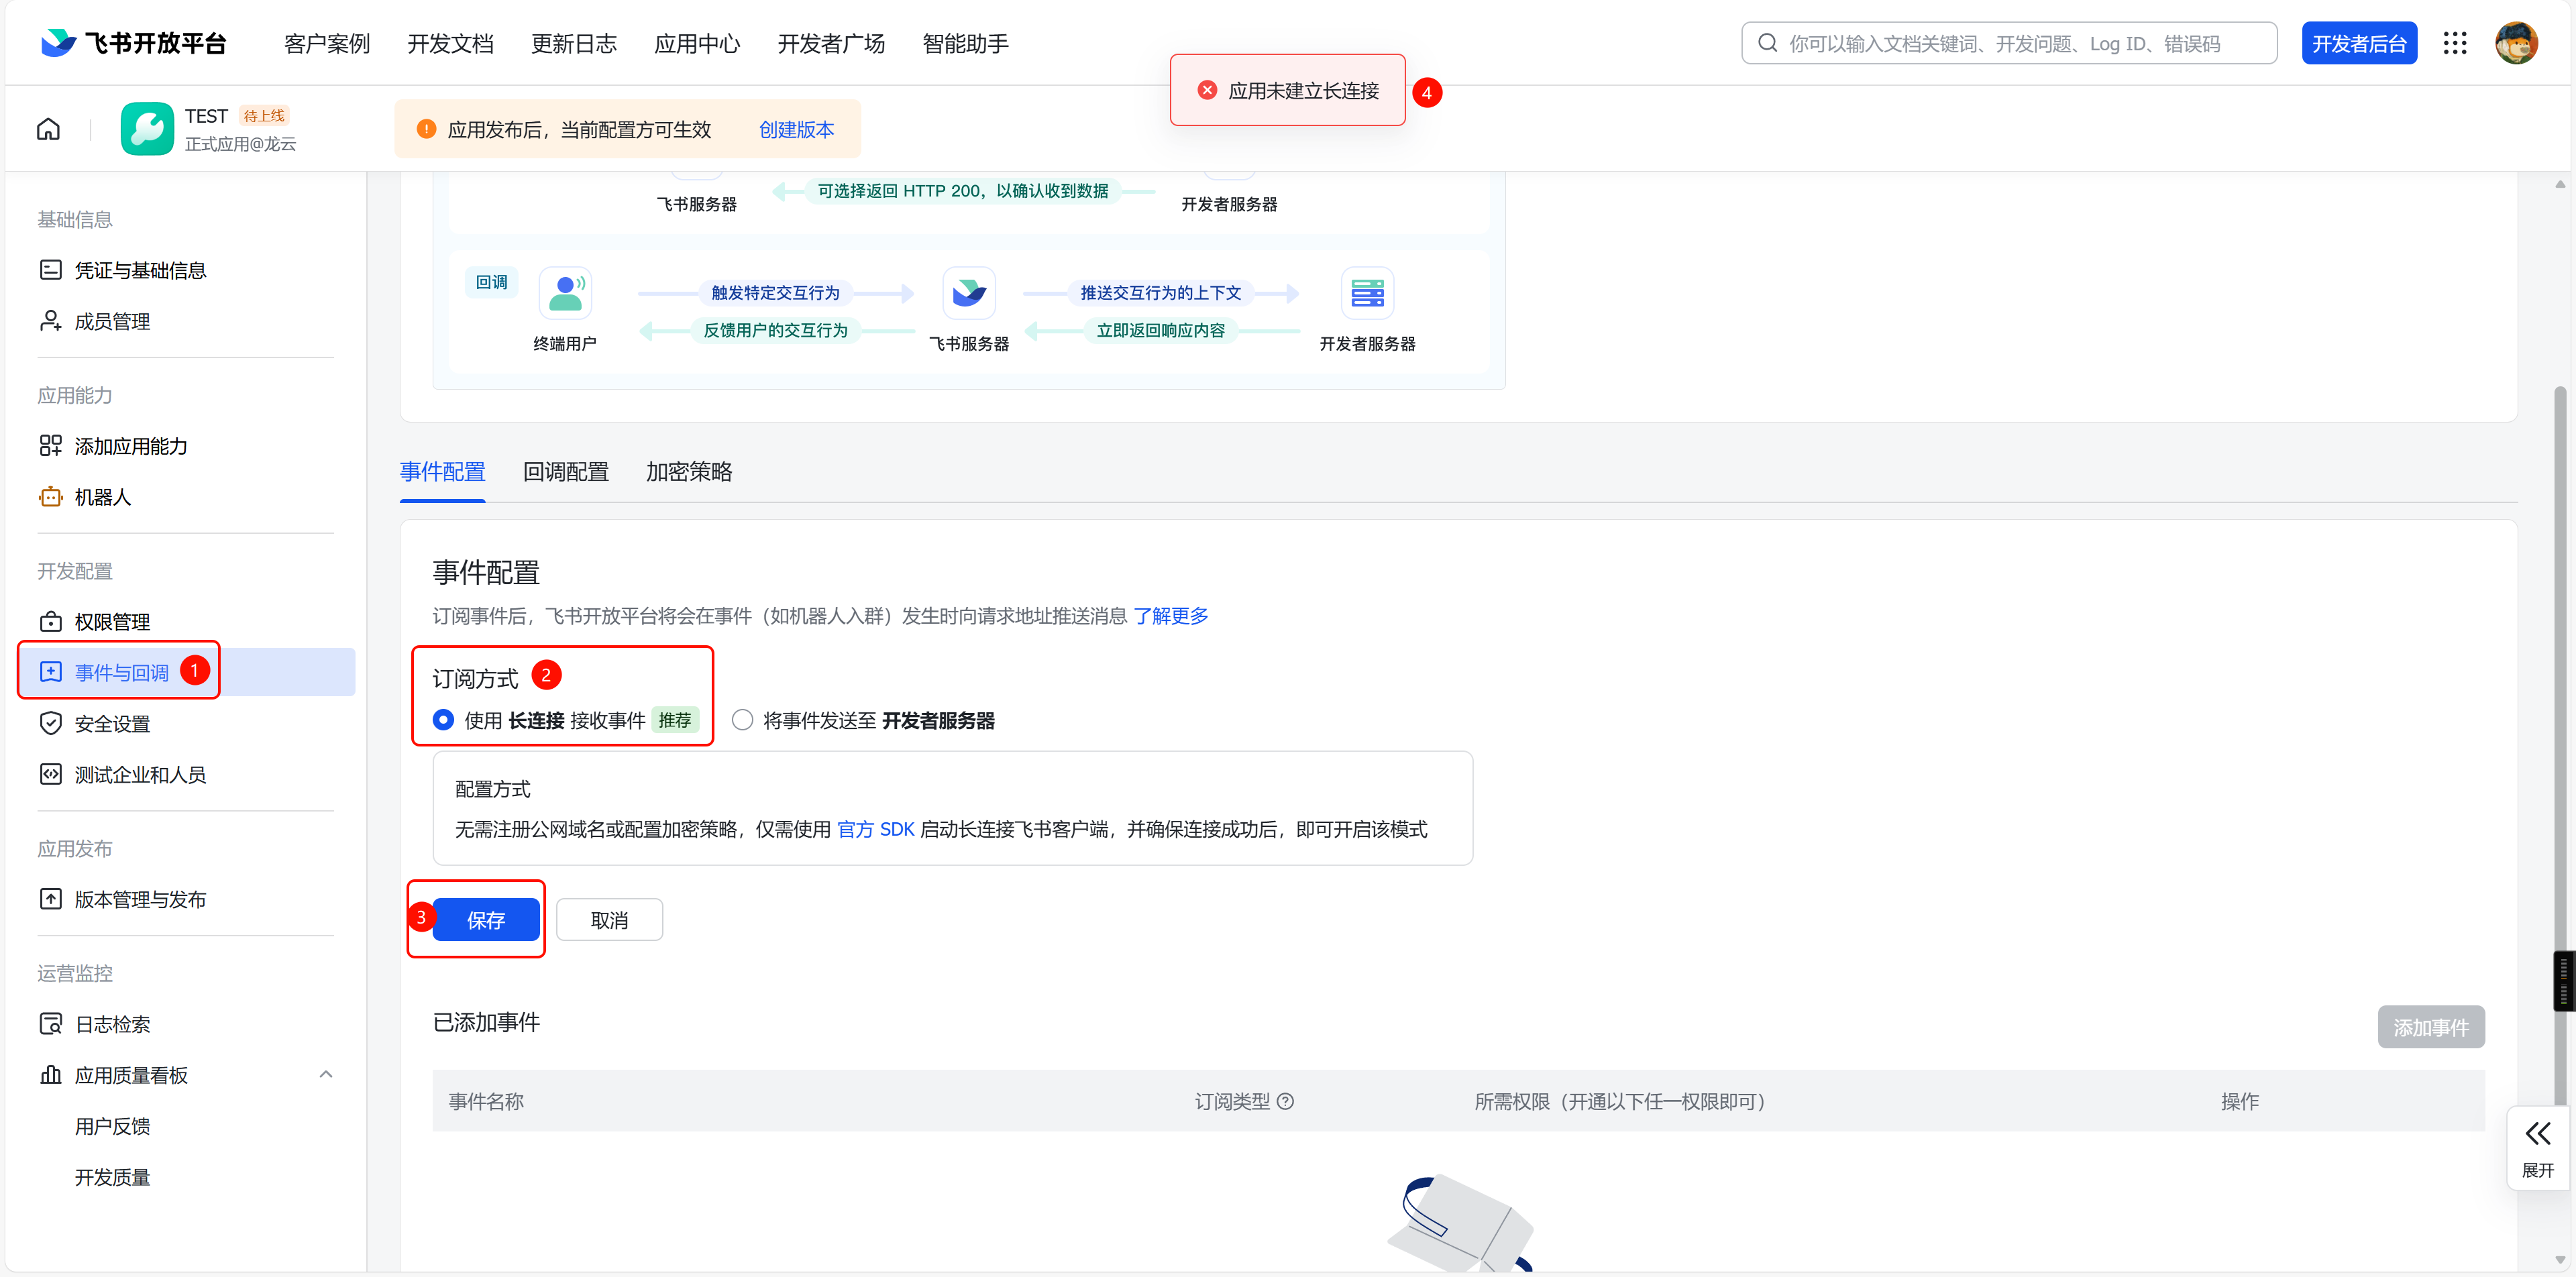
Task: Click the blue 保存 button
Action: (486, 920)
